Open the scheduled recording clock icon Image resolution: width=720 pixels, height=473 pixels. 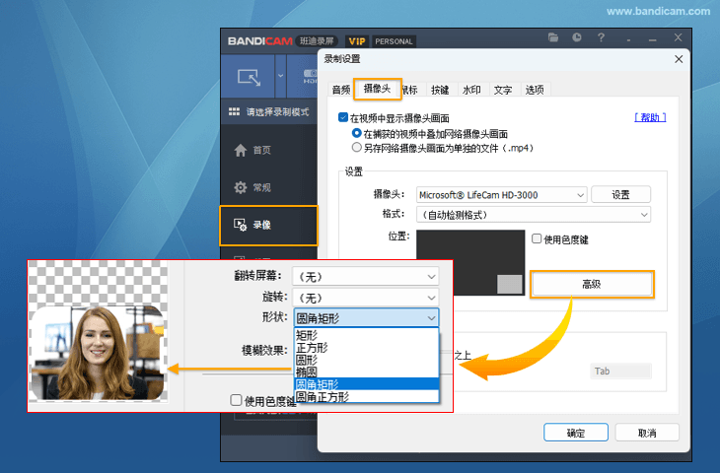577,37
